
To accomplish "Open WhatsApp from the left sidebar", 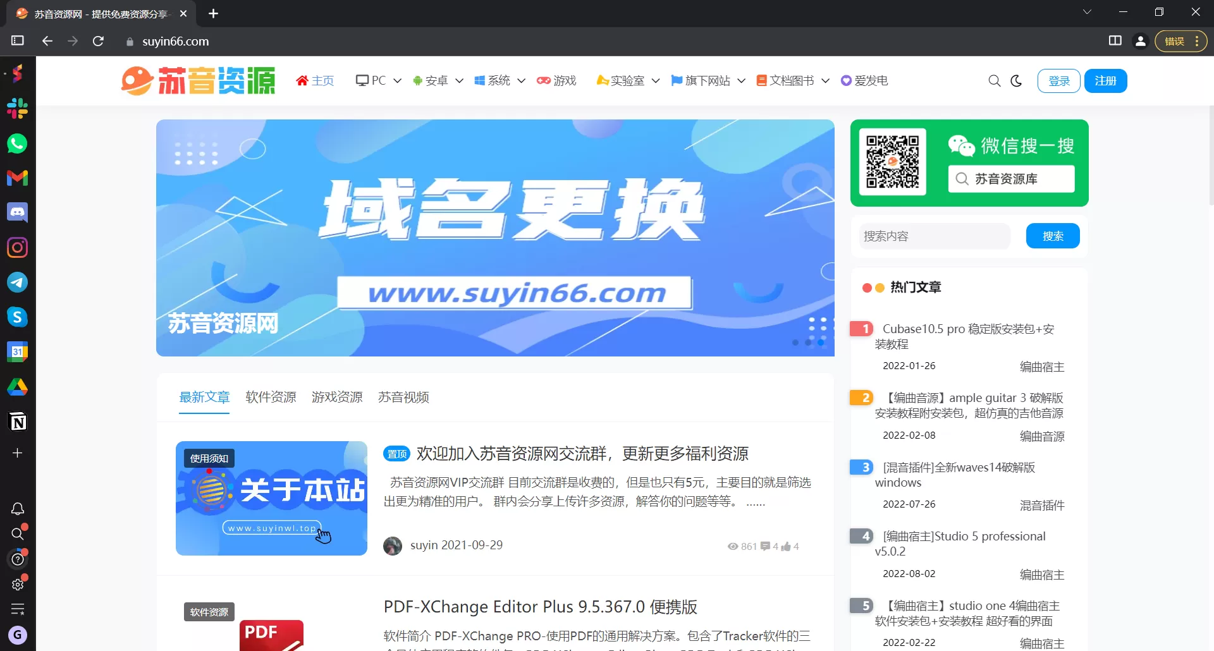I will (17, 143).
